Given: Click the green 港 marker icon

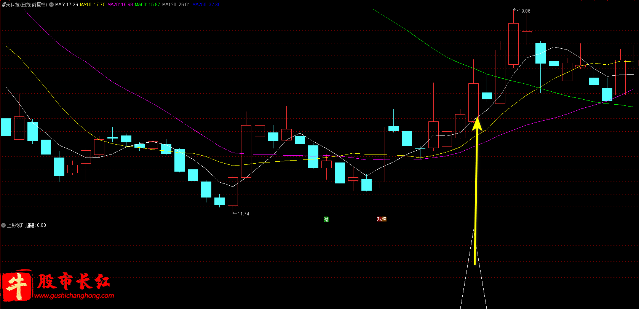Looking at the screenshot, I should coord(326,219).
